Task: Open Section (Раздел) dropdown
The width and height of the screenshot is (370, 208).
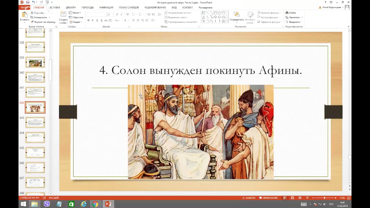Action: click(75, 22)
